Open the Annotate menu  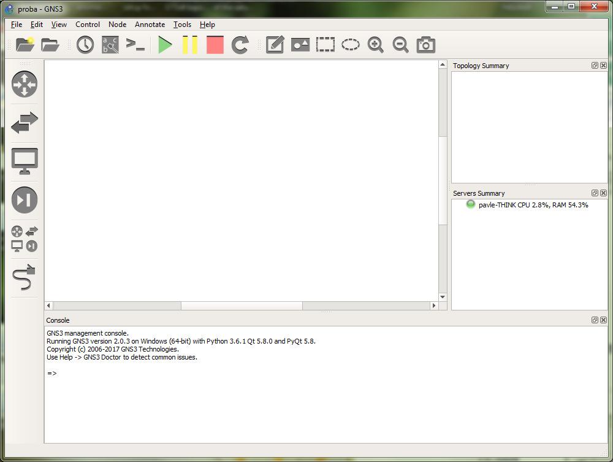(x=150, y=25)
